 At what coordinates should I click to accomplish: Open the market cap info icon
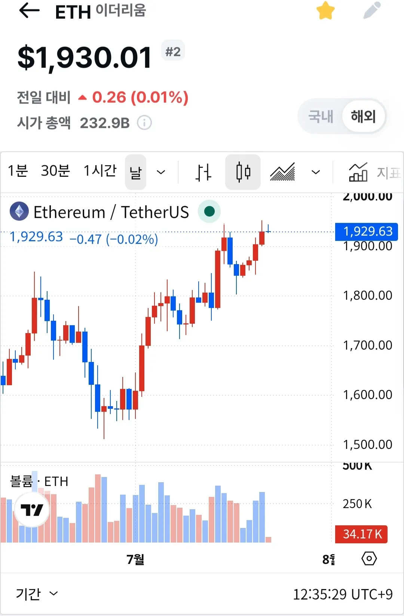[144, 123]
